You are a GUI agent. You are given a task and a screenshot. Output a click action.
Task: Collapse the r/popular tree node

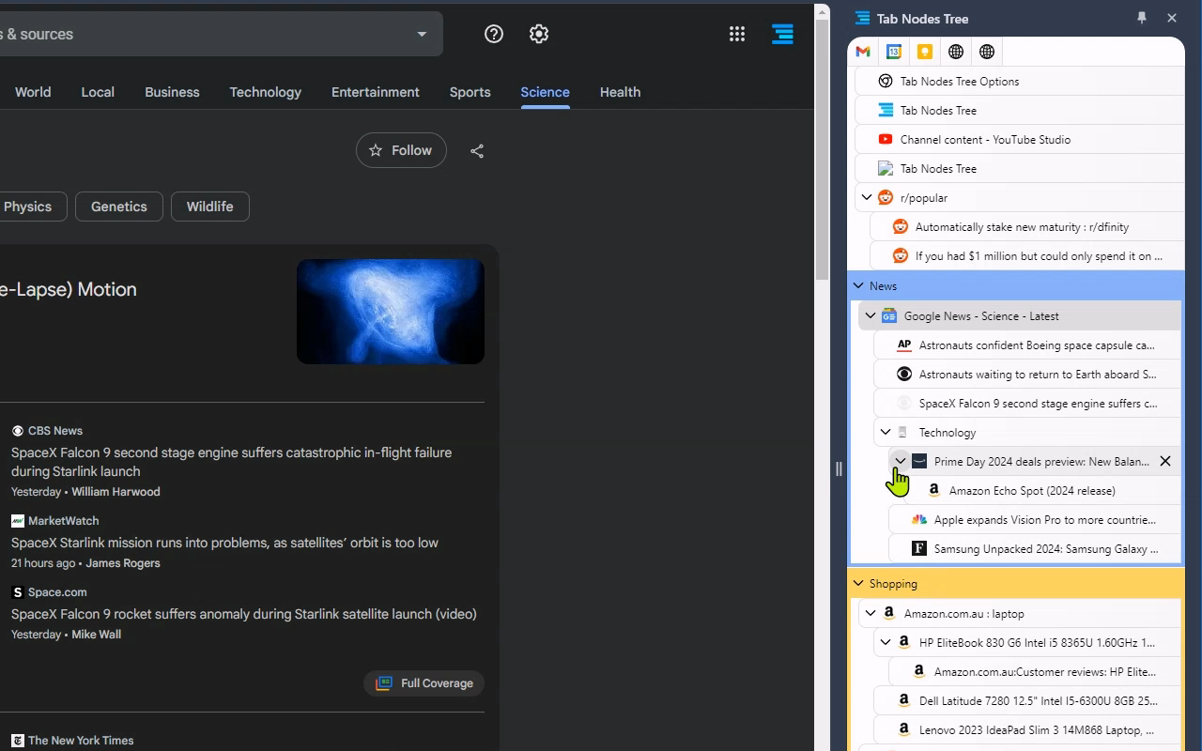(x=867, y=197)
